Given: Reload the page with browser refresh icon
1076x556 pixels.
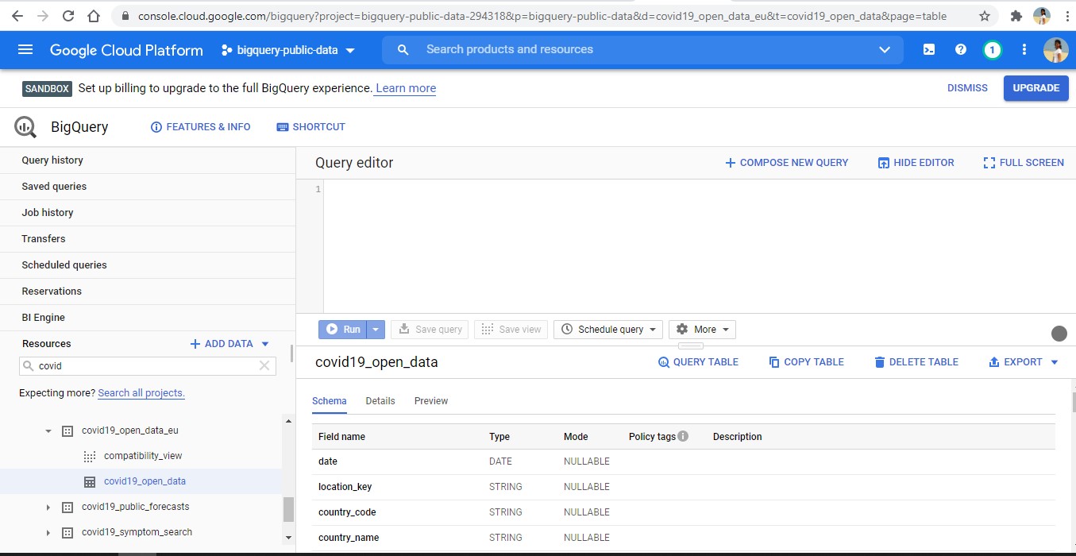Looking at the screenshot, I should coord(68,16).
